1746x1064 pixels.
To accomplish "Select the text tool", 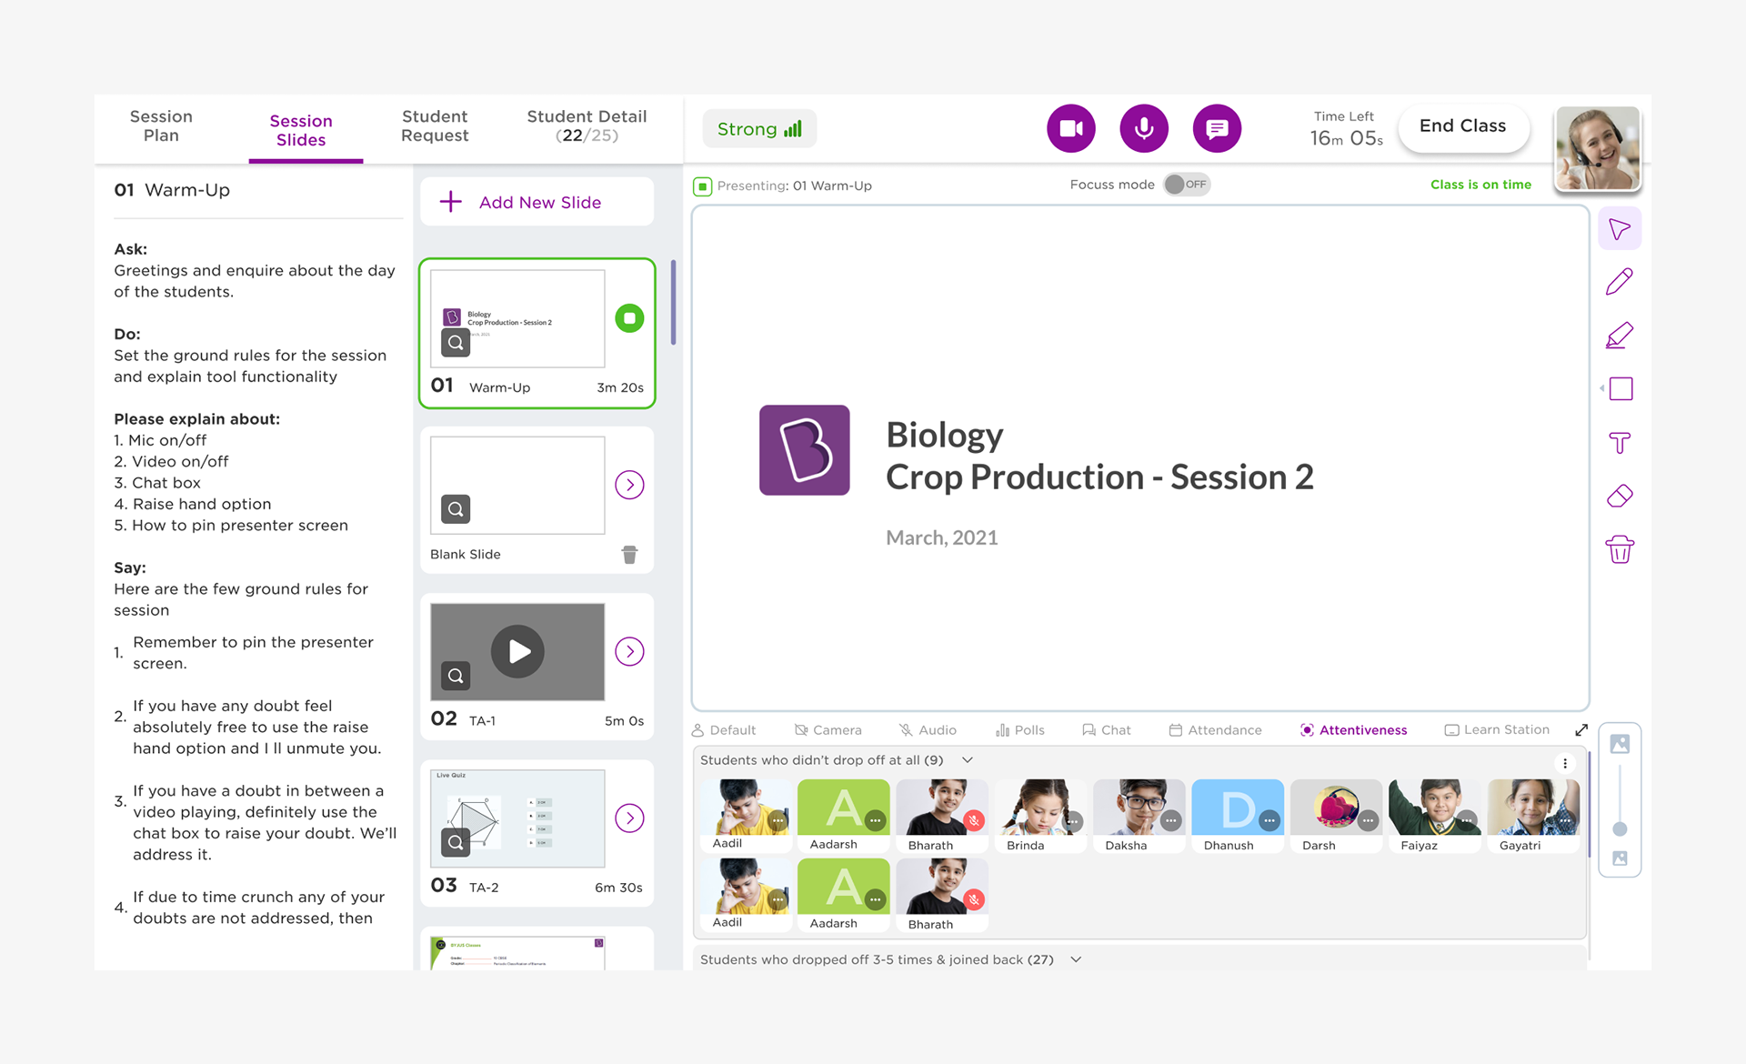I will [1620, 443].
